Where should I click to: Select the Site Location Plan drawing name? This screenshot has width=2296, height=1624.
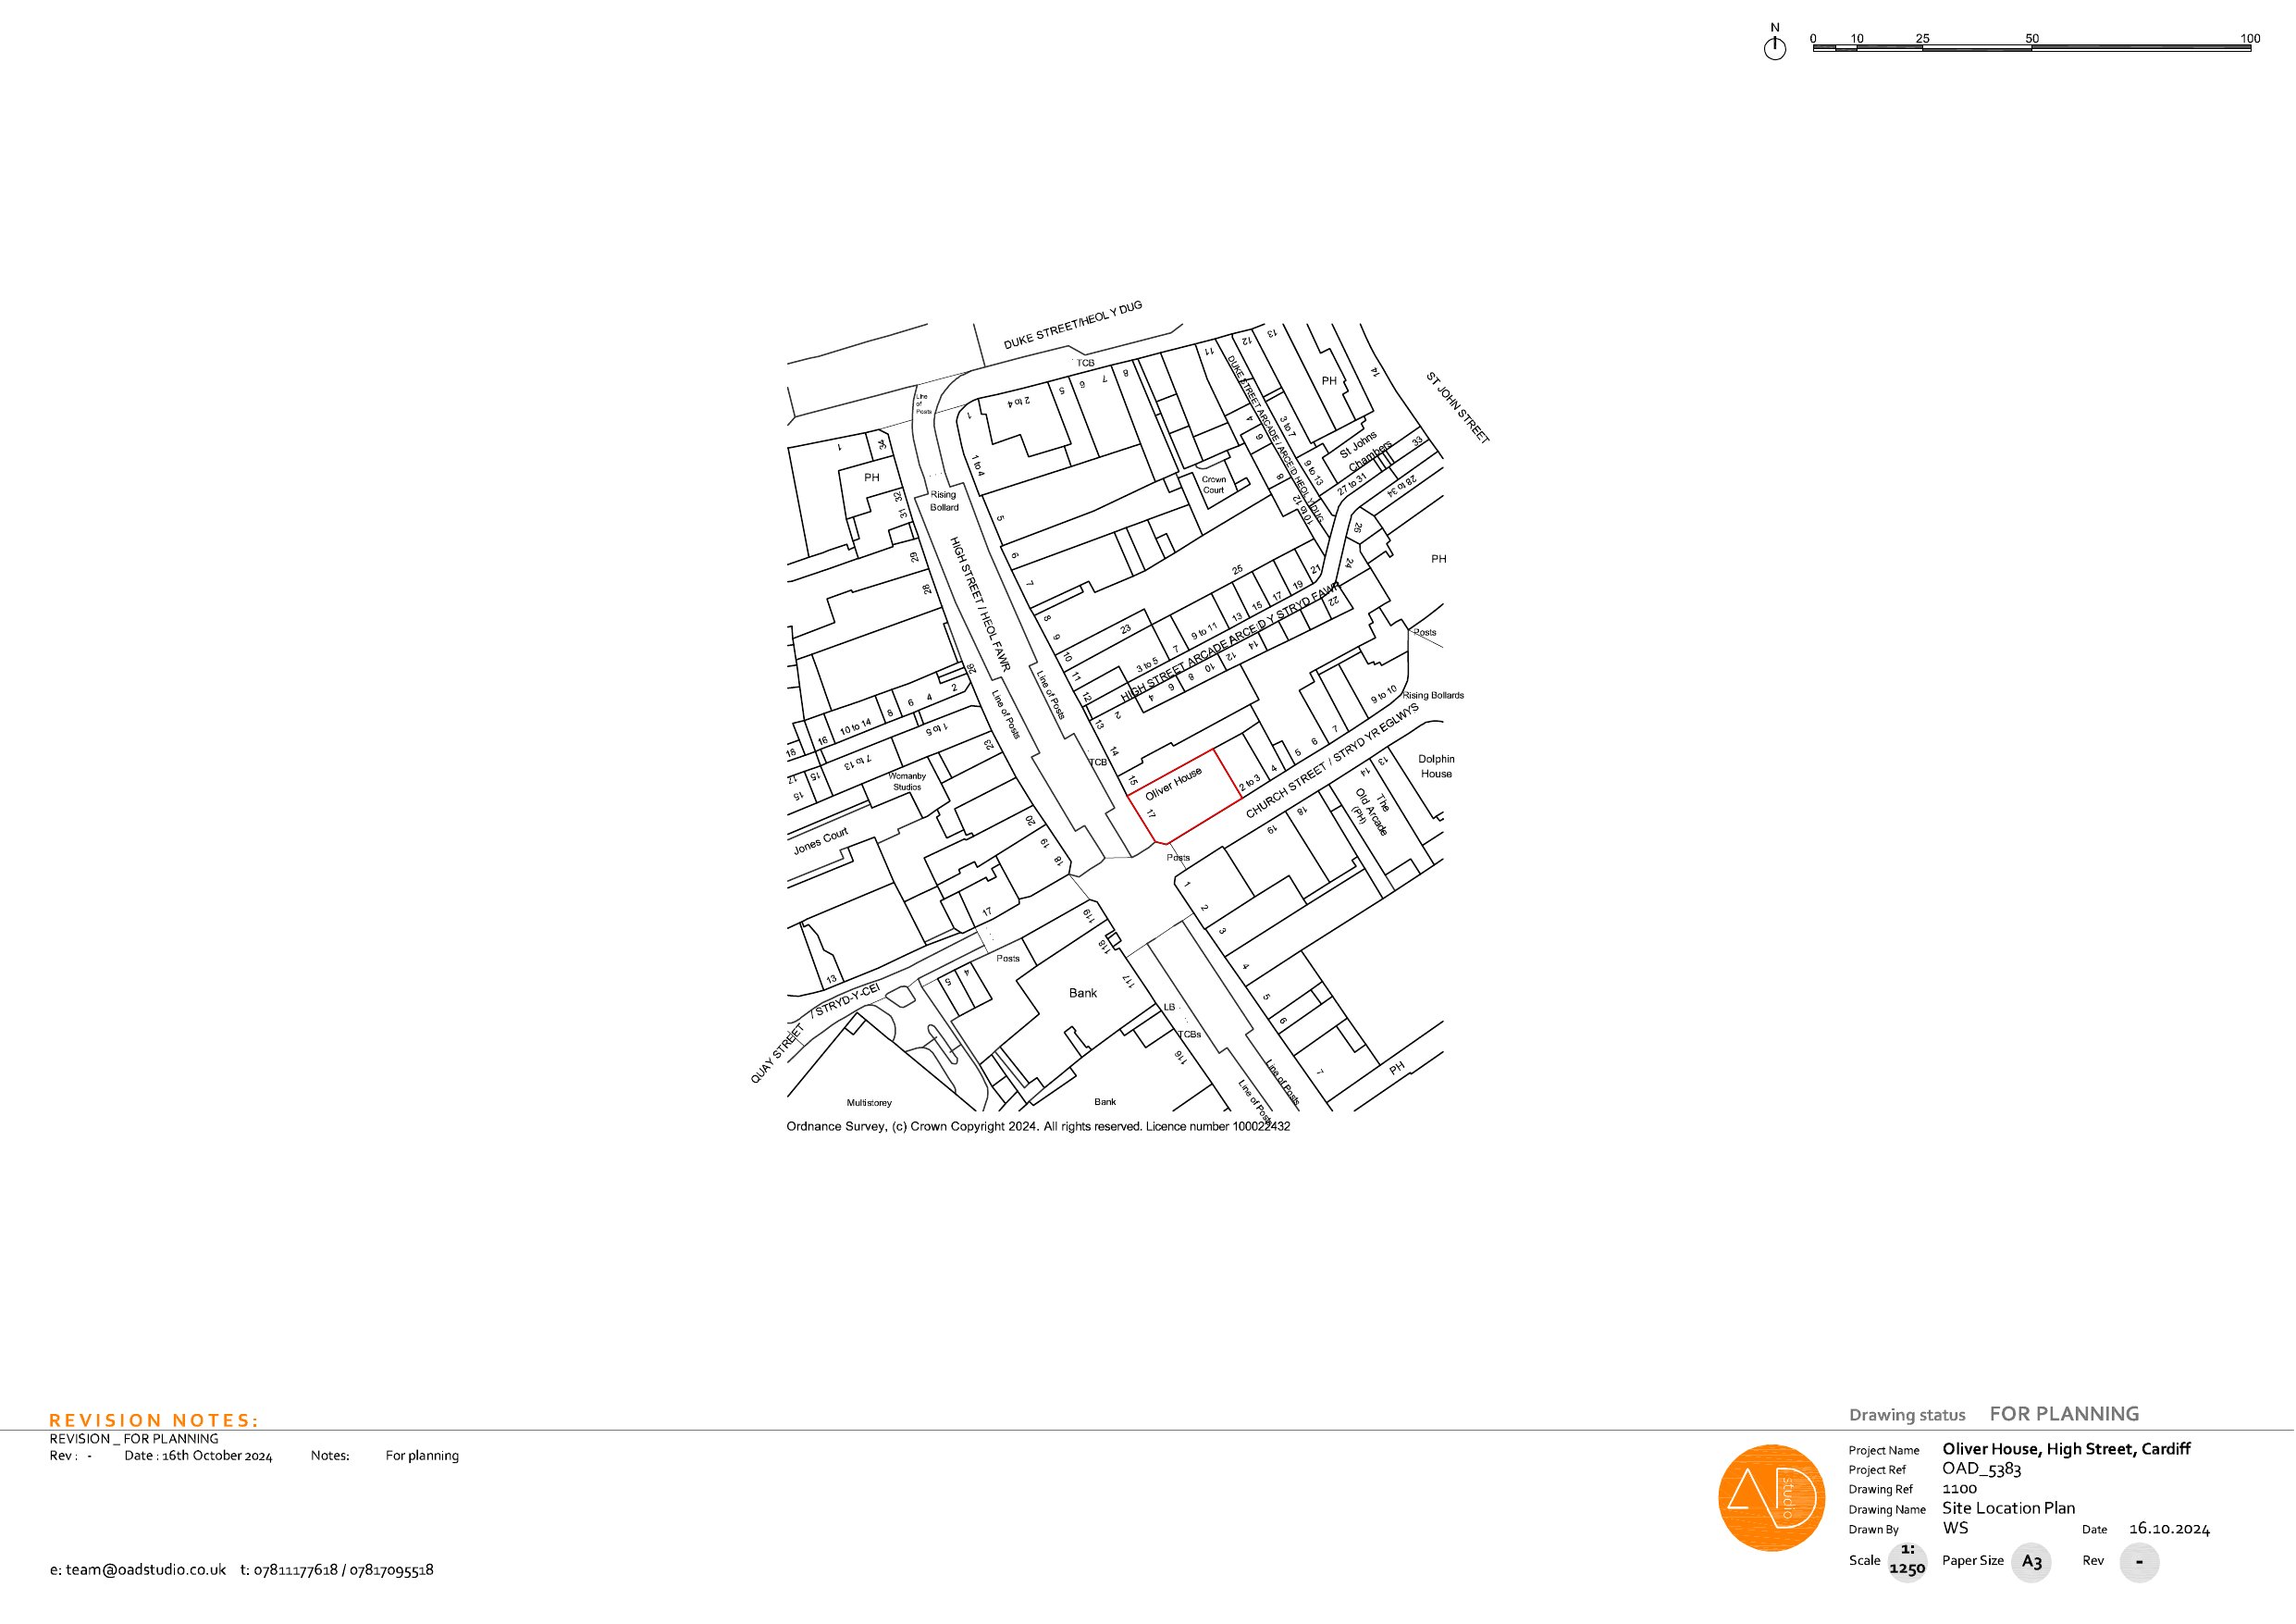click(2009, 1509)
